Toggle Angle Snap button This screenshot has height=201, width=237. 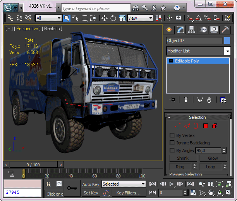point(198,18)
